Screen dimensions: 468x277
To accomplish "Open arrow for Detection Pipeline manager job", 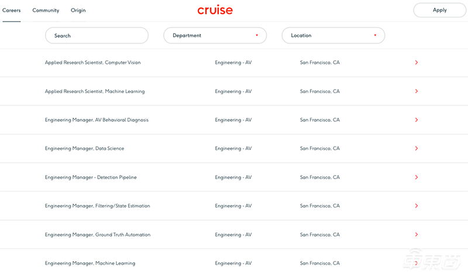I will coord(416,177).
